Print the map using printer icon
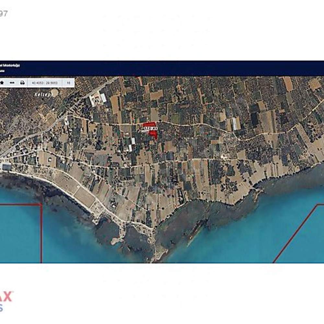Viewport: 324px width, 324px height. 22,83
